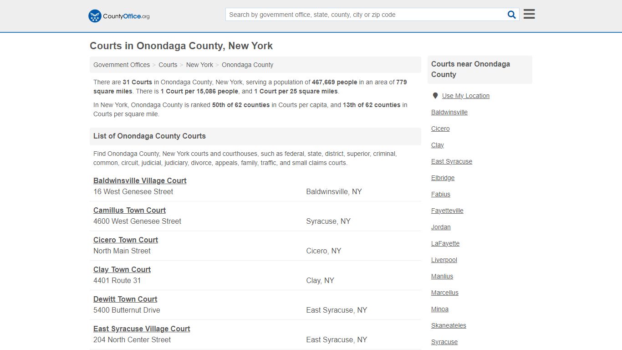Select Liverpool in nearby courts list
Viewport: 622px width, 350px height.
point(444,260)
